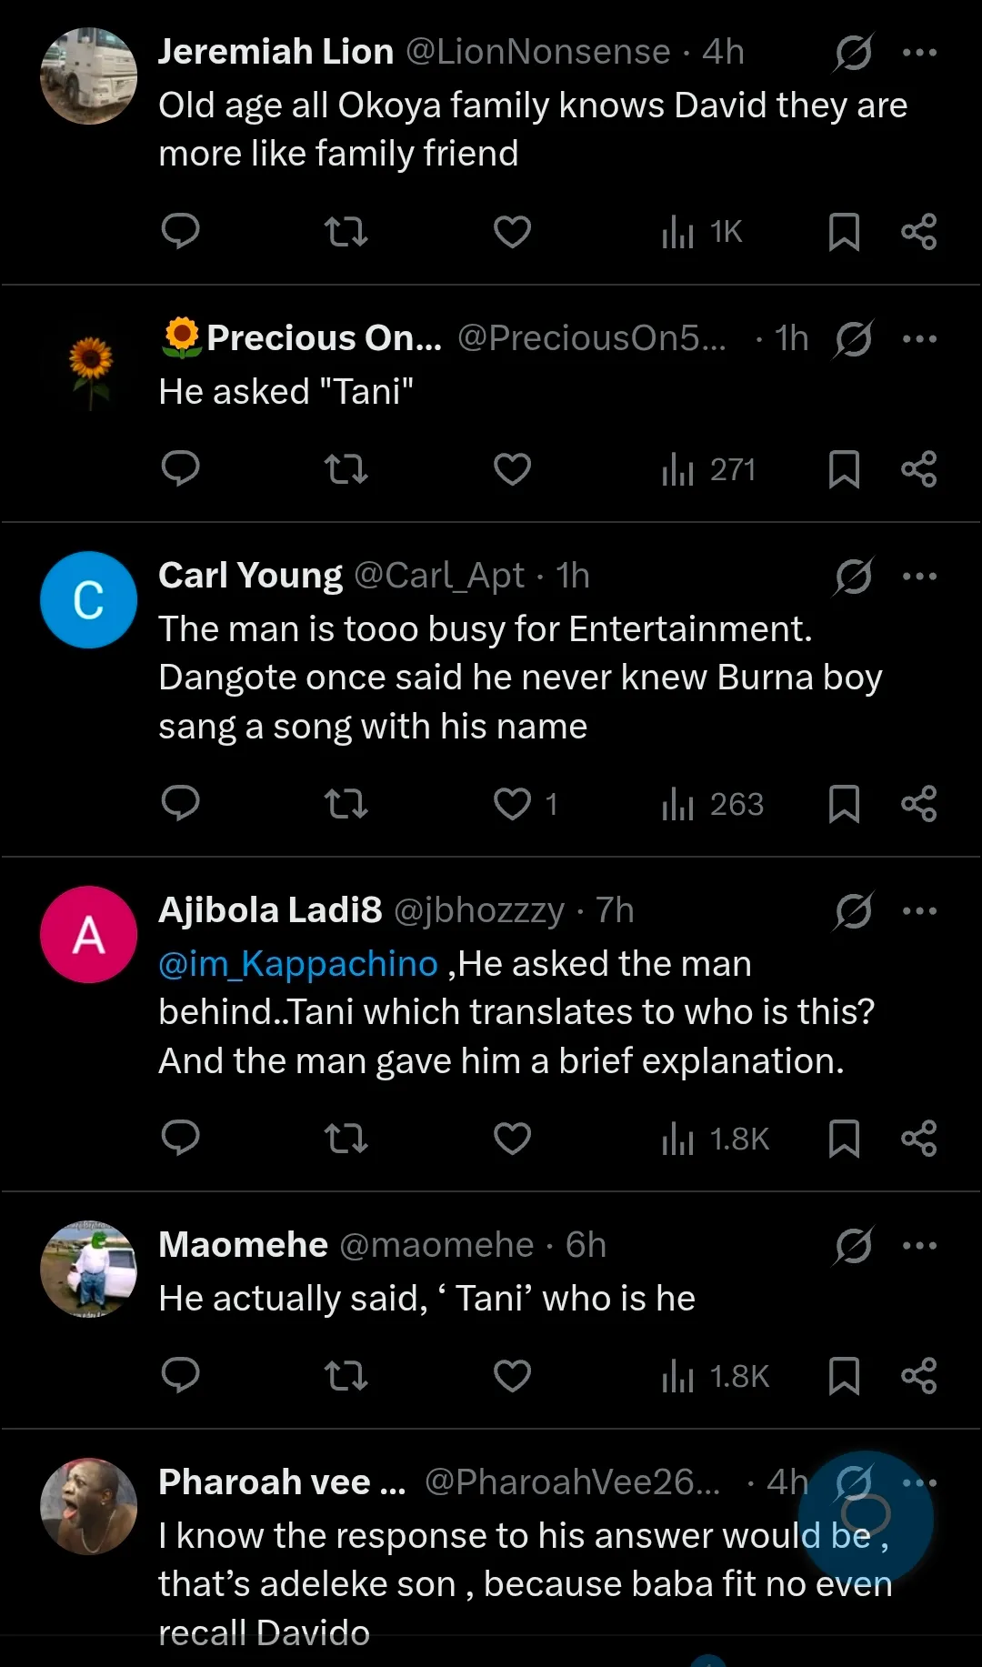This screenshot has width=982, height=1667.
Task: Reply to Maomehe's tweet
Action: pos(180,1376)
